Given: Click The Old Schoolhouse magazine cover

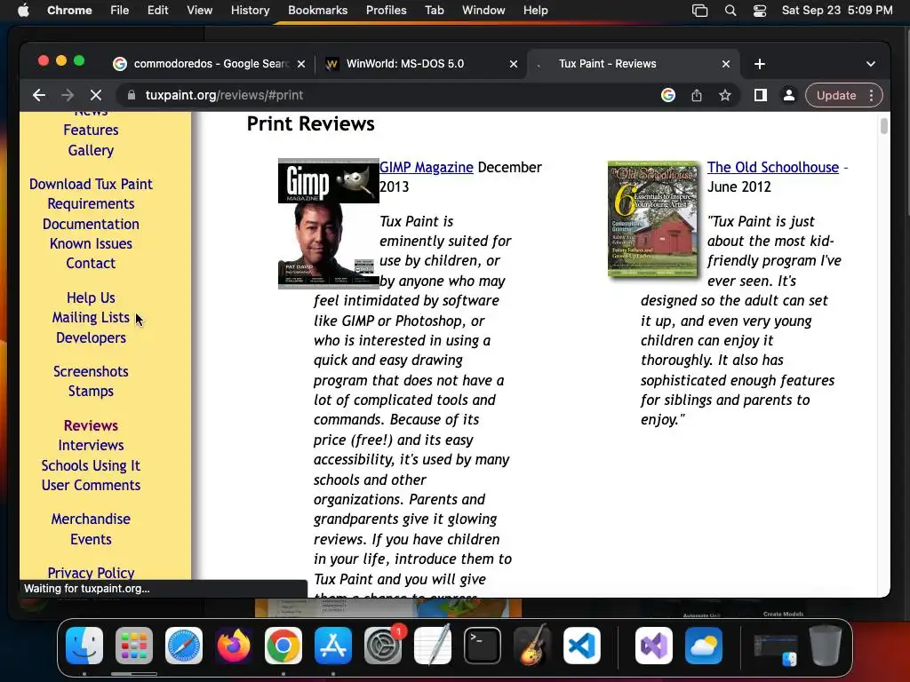Looking at the screenshot, I should tap(653, 219).
